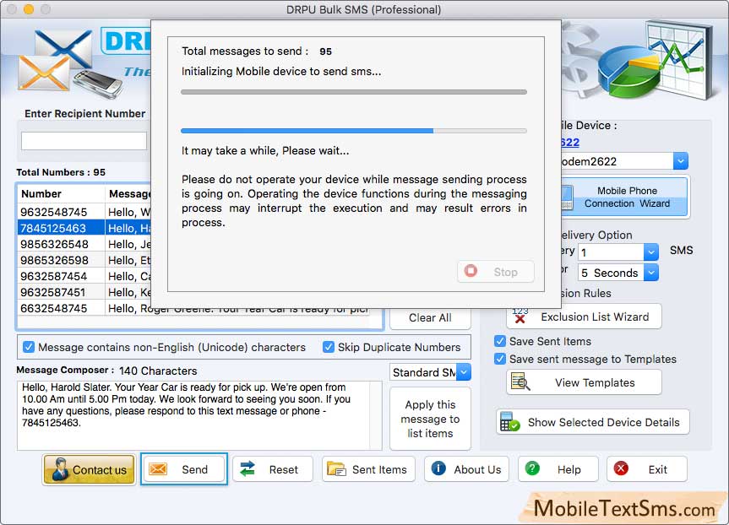This screenshot has height=525, width=729.
Task: Click the green Help question icon
Action: [532, 468]
